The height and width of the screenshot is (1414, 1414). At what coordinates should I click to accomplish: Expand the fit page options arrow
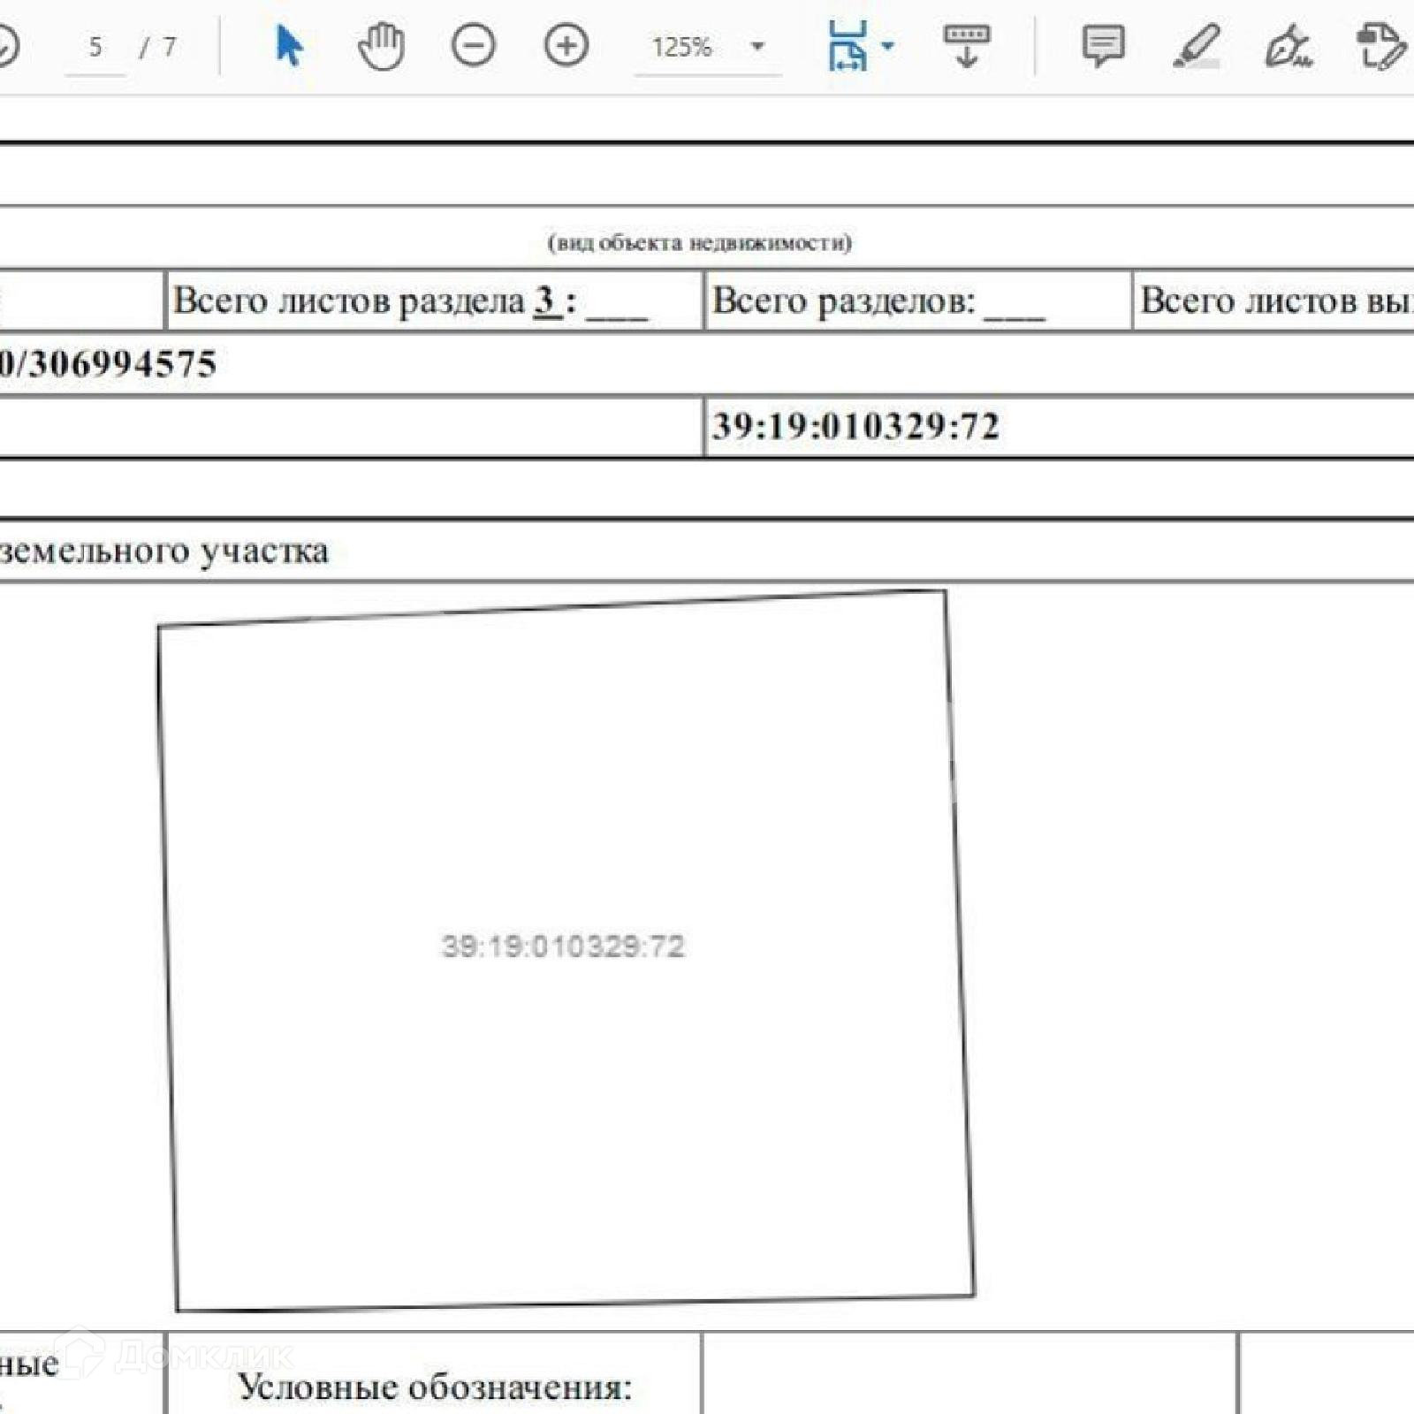888,46
